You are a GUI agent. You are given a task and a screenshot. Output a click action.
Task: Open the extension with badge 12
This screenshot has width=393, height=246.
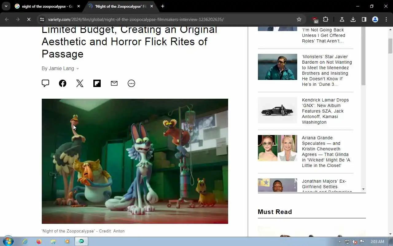point(315,20)
